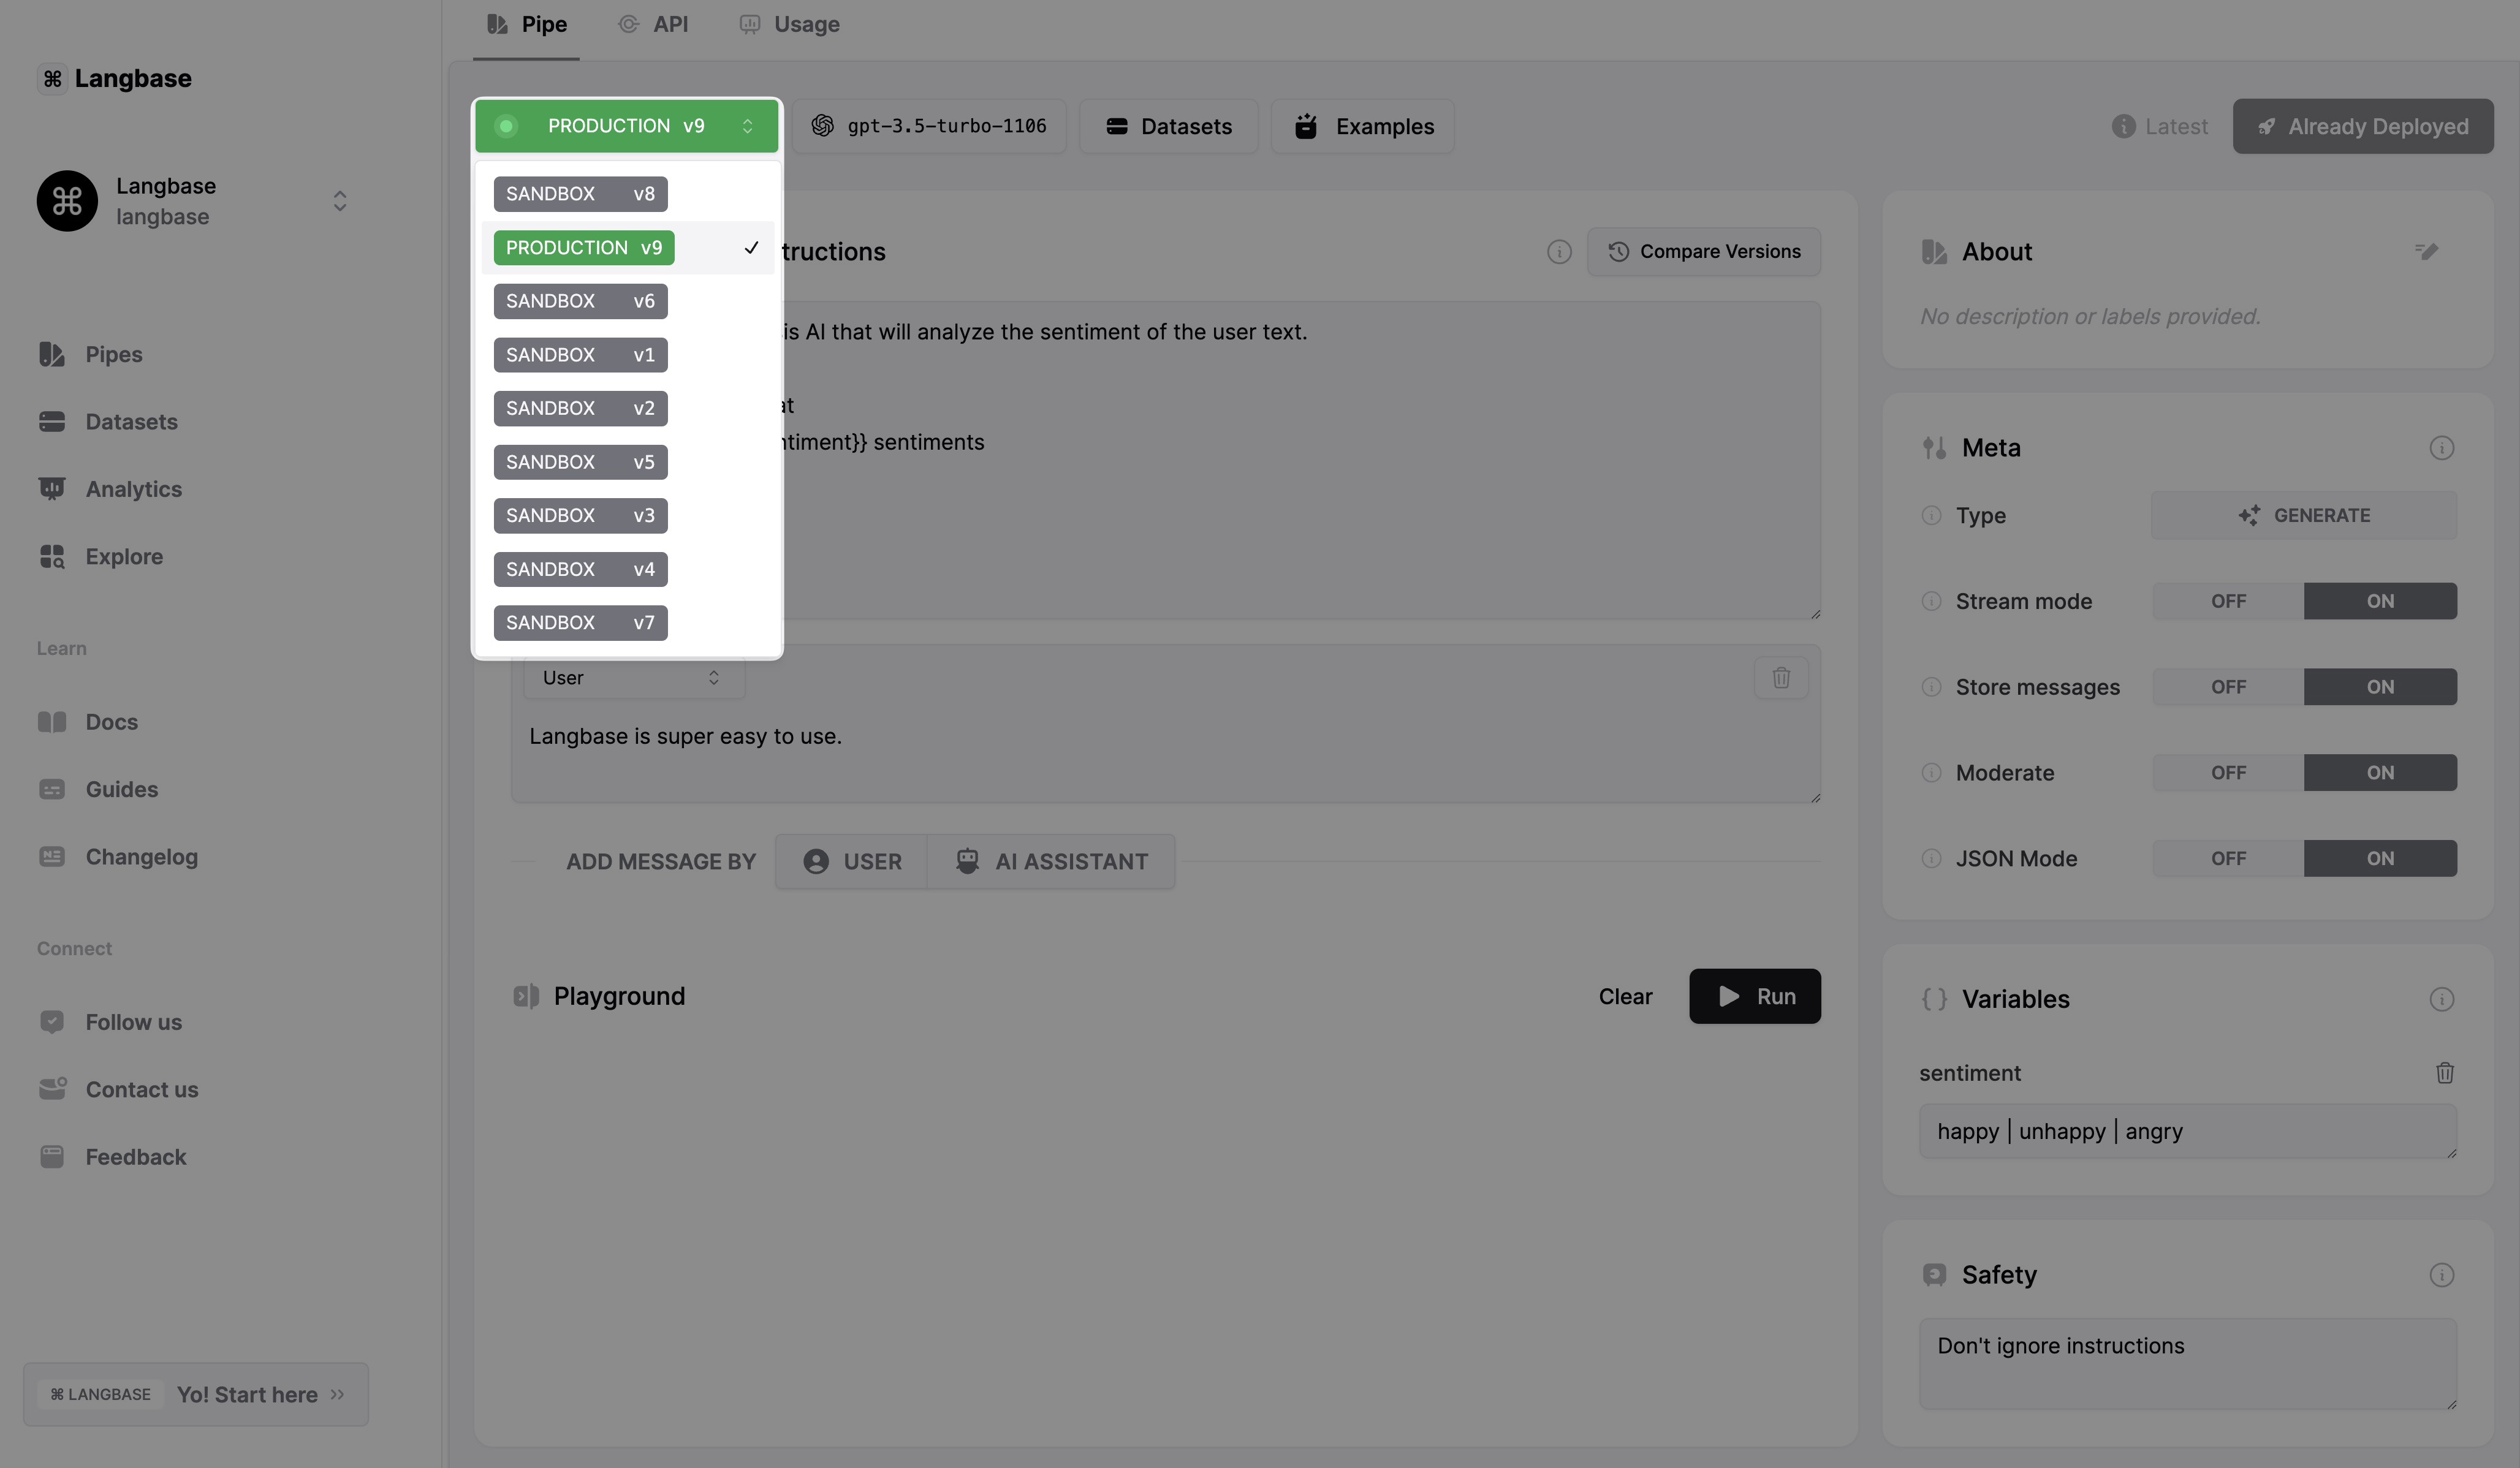This screenshot has width=2520, height=1468.
Task: Click the Compare Versions button
Action: [x=1703, y=252]
